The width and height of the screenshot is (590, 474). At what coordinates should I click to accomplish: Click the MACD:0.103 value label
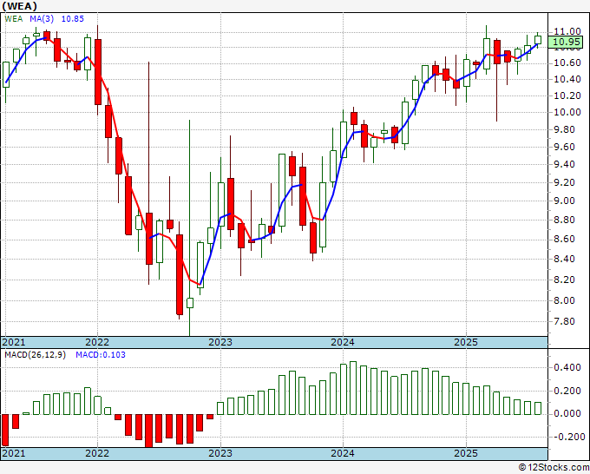tap(101, 355)
